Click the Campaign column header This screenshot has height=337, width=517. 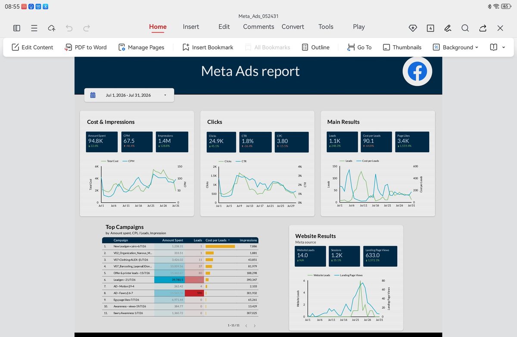coord(121,240)
